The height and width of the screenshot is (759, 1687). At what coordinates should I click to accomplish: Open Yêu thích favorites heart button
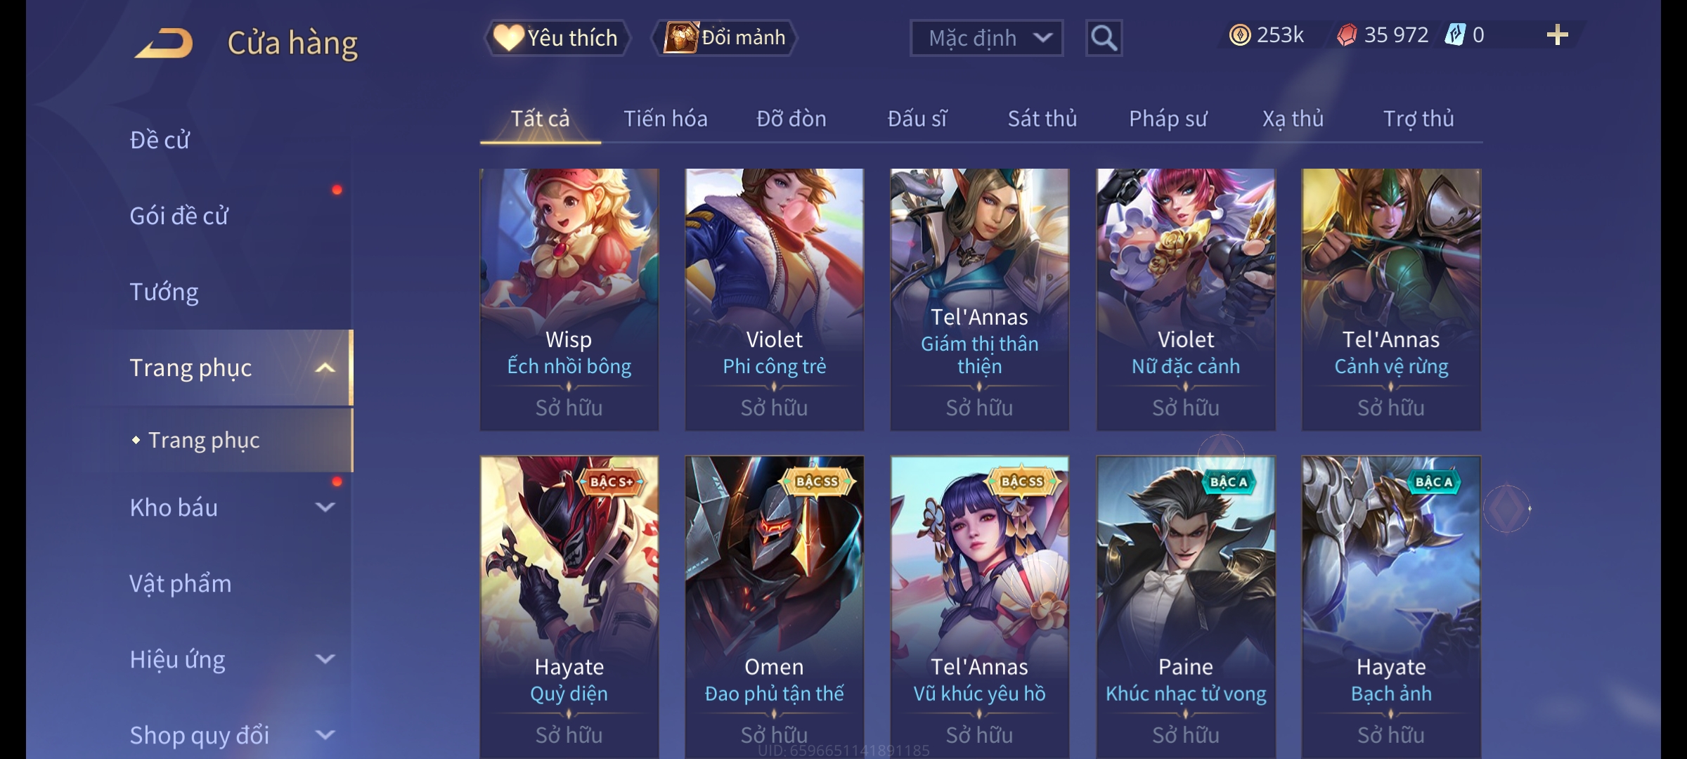pos(556,38)
